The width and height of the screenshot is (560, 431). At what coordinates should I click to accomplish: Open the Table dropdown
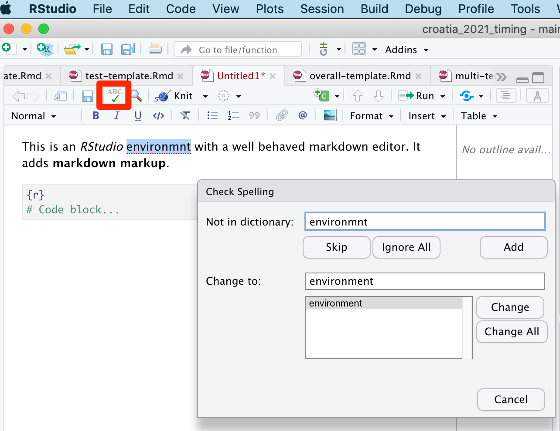(479, 116)
